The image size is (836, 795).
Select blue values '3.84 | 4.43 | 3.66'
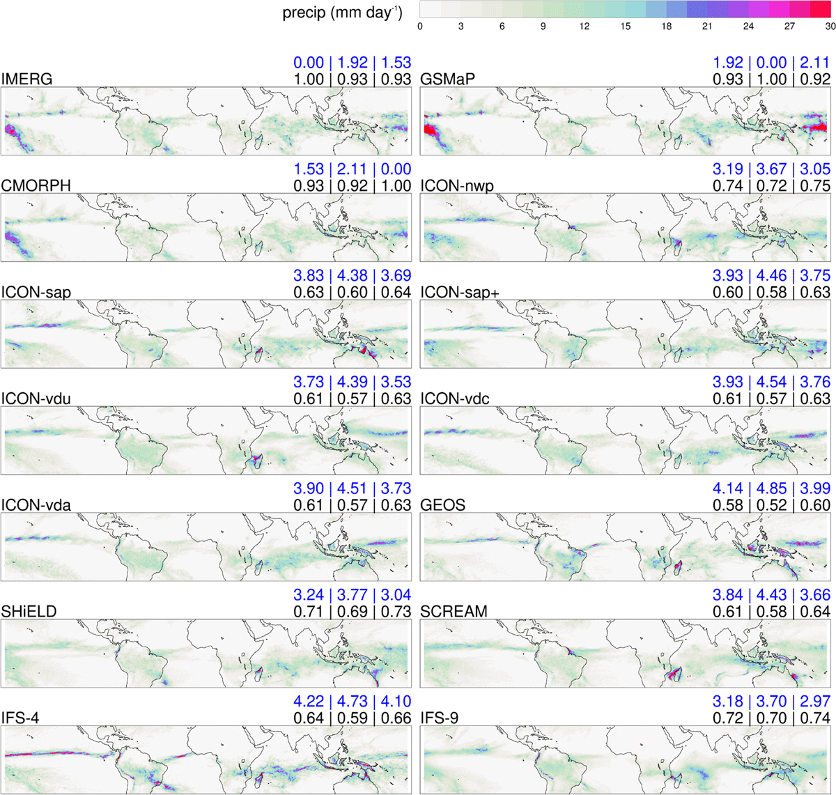[x=771, y=596]
